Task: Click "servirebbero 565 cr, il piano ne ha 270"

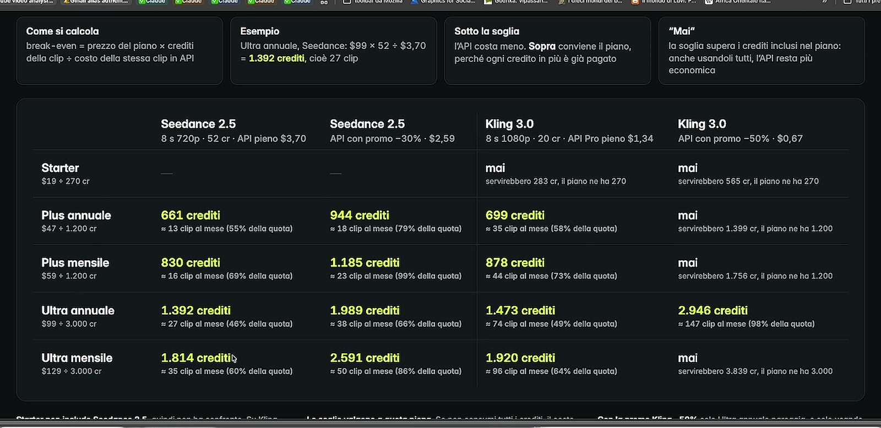Action: 748,181
